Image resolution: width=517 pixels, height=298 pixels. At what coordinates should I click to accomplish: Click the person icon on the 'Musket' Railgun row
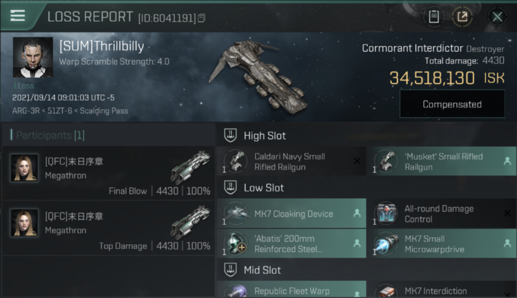tap(507, 161)
